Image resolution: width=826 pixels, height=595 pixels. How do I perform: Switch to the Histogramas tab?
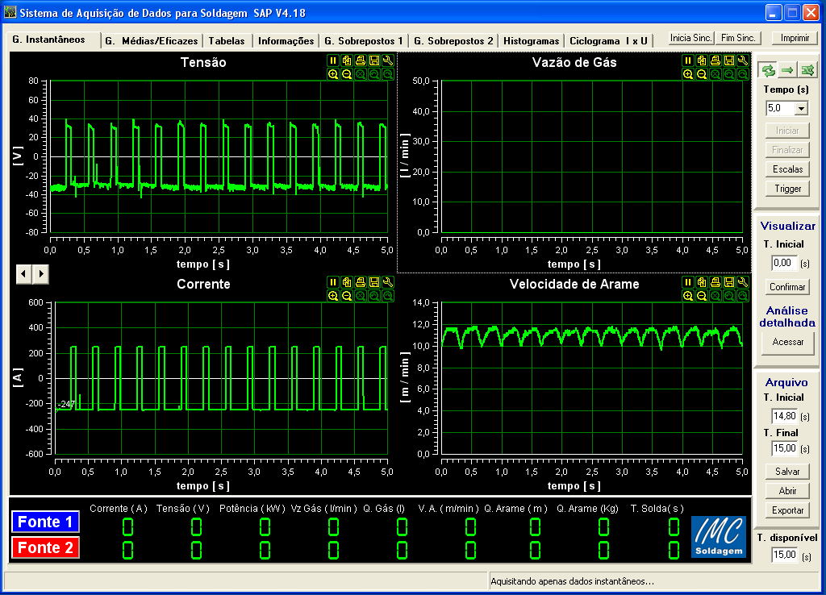coord(531,41)
